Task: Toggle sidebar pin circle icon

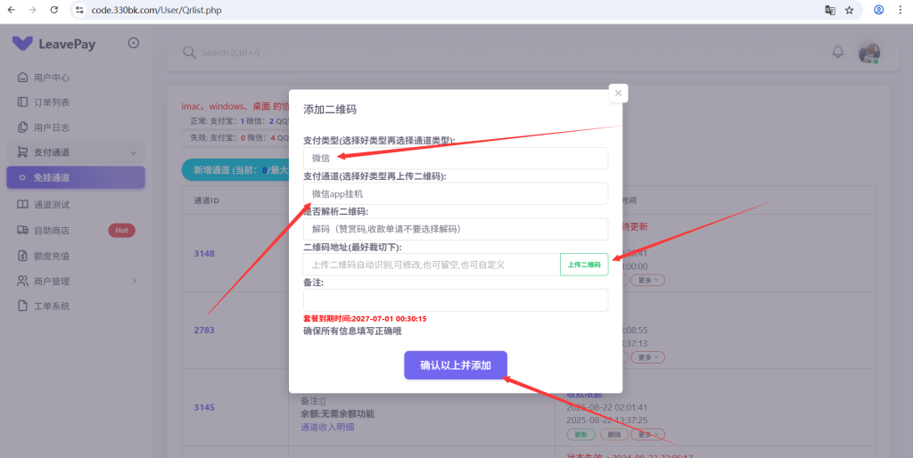Action: (134, 43)
